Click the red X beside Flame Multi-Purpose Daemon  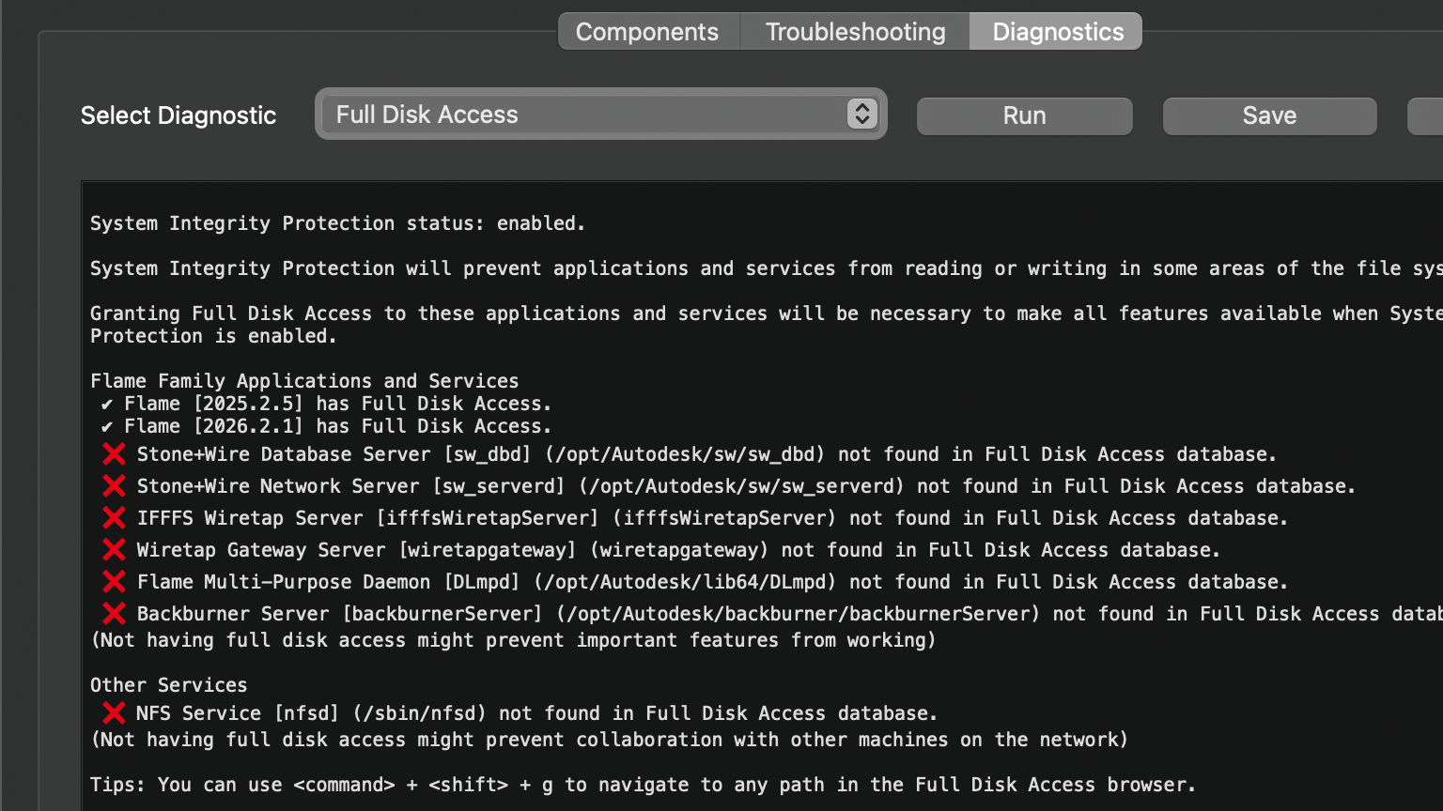coord(114,582)
